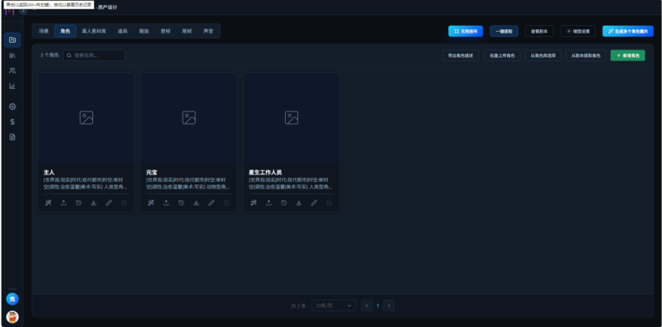This screenshot has height=327, width=662.
Task: Click the 主人 character name
Action: pos(49,173)
